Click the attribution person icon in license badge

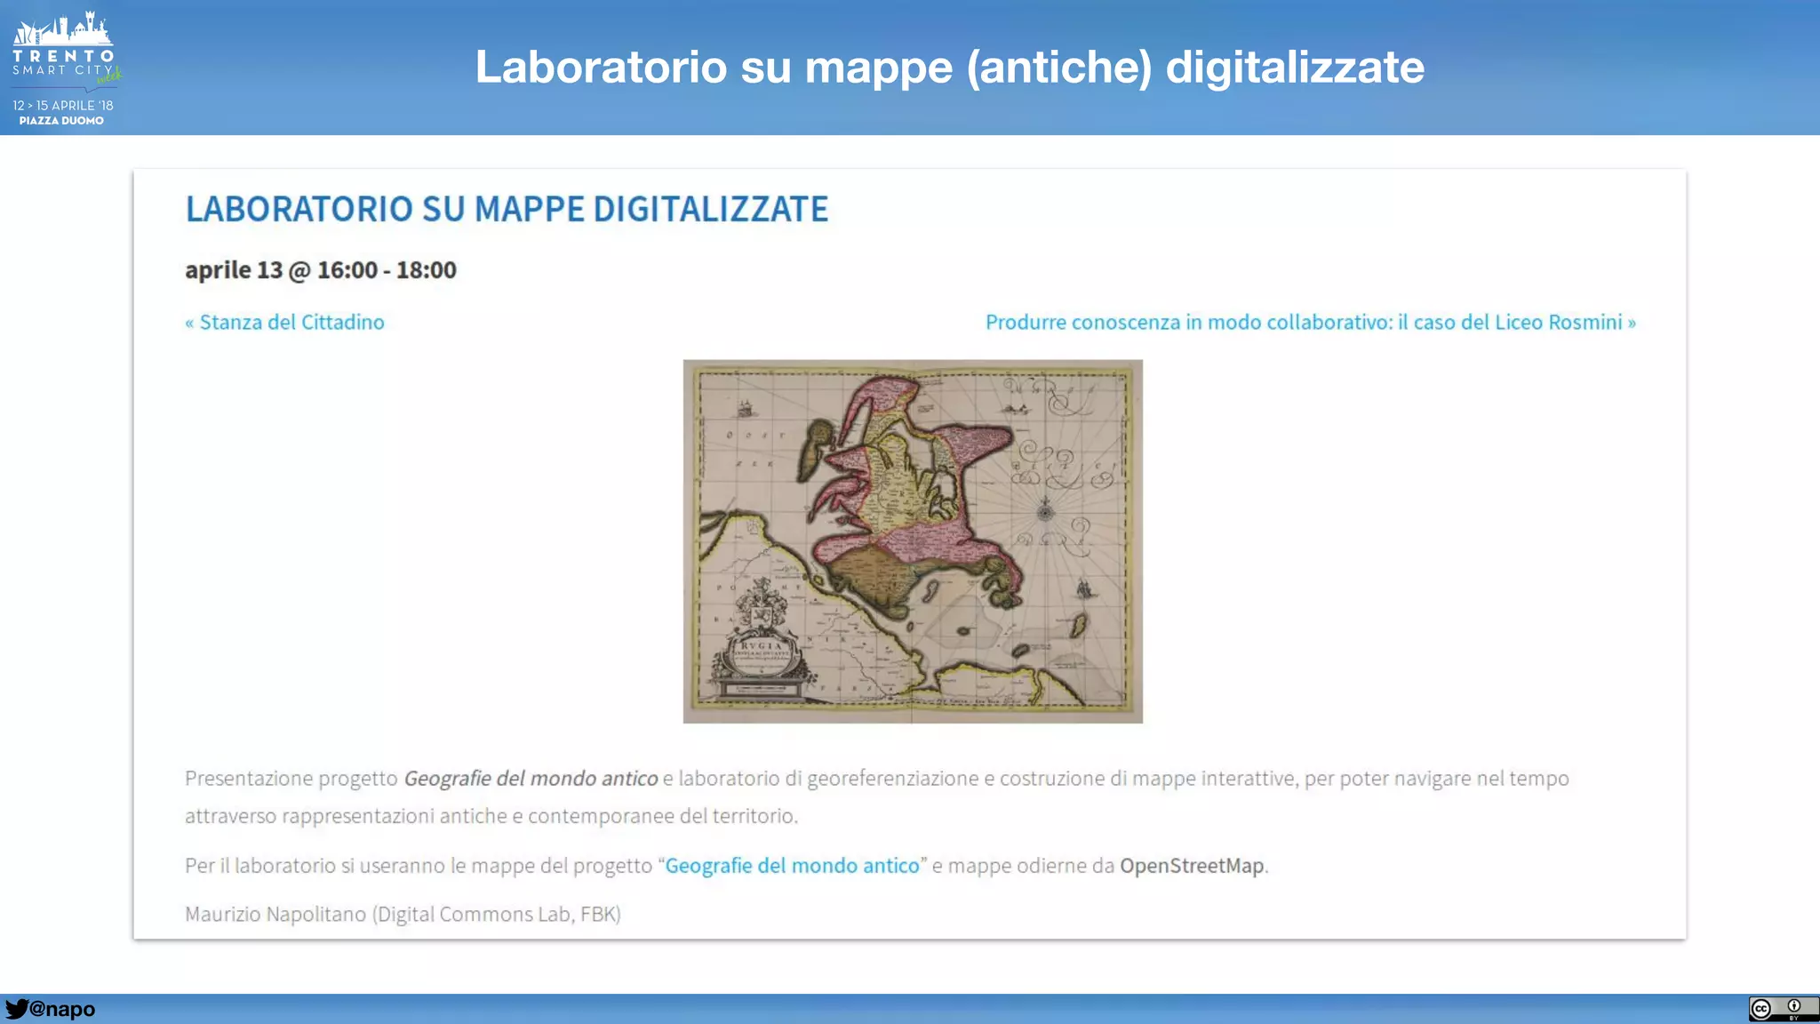click(x=1793, y=1006)
